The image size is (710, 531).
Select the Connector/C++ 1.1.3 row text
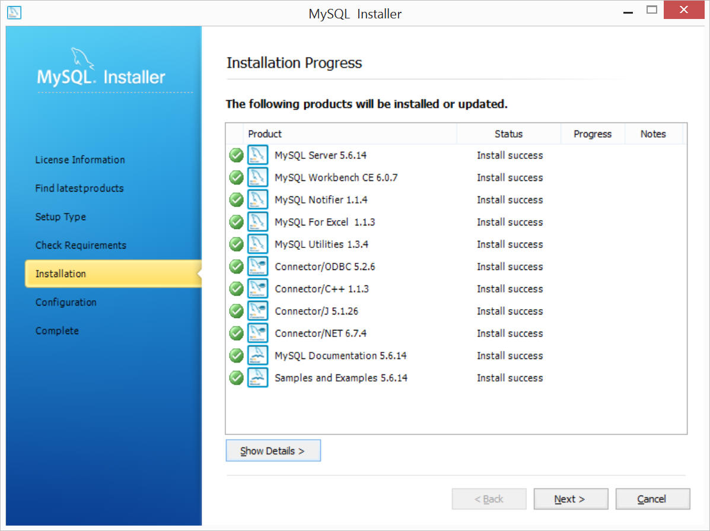click(321, 288)
